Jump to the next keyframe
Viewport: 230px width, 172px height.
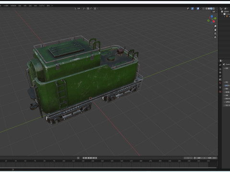coord(93,158)
